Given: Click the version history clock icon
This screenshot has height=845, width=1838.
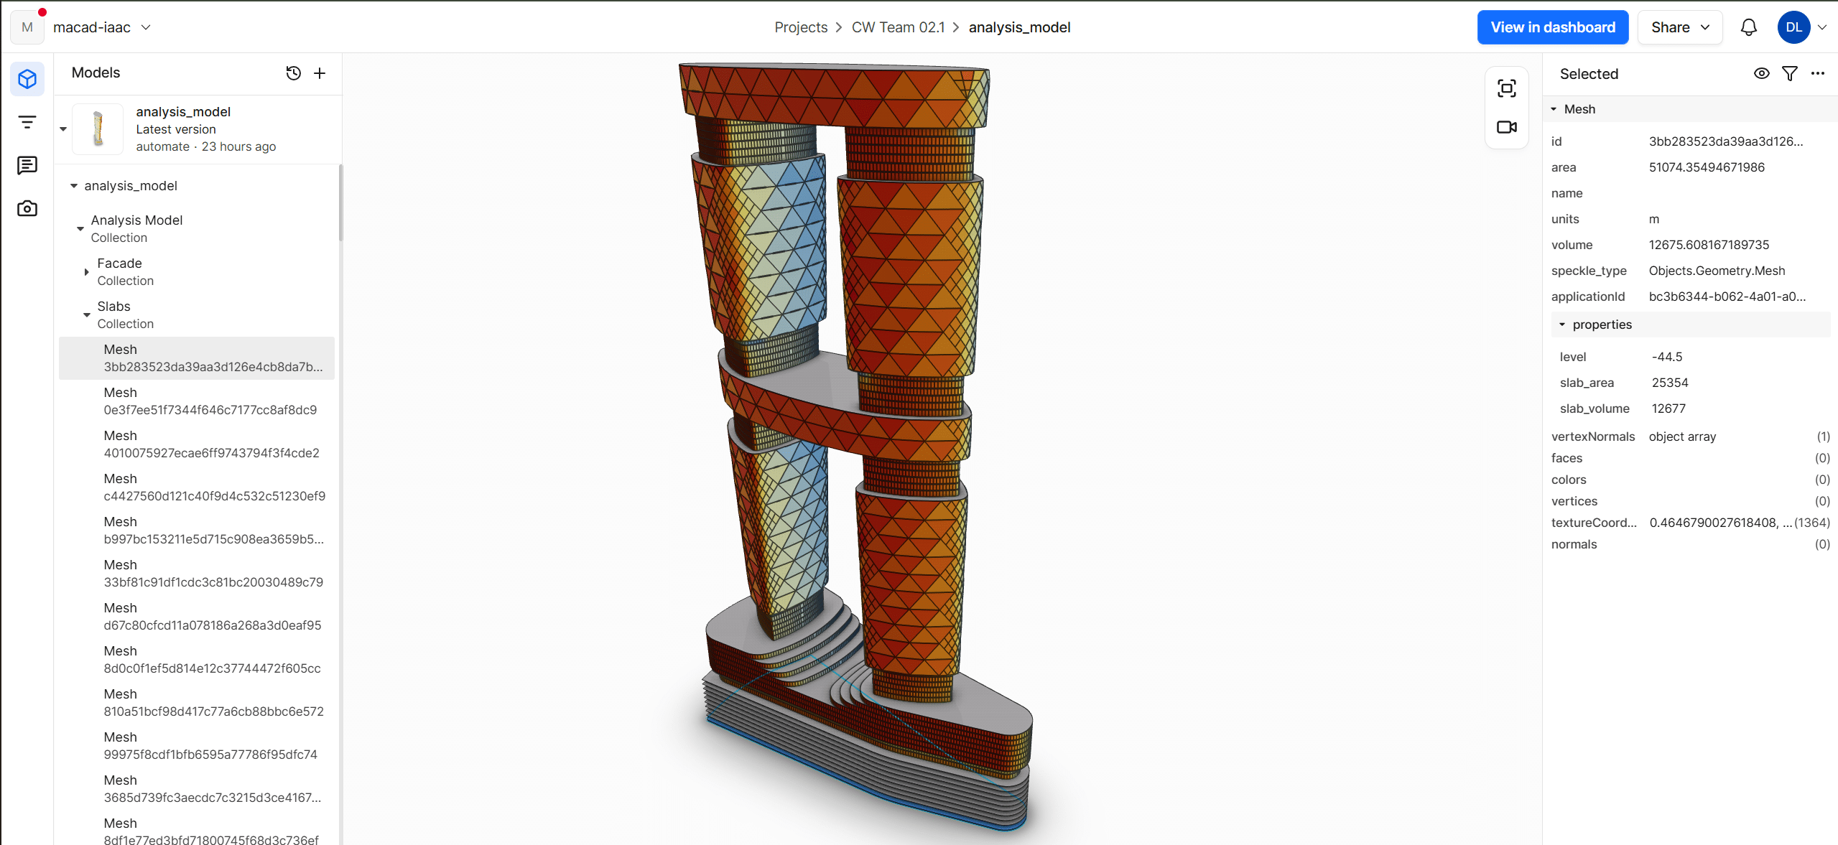Looking at the screenshot, I should [293, 73].
